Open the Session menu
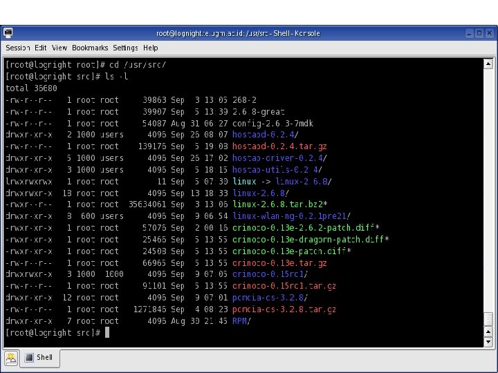 18,48
